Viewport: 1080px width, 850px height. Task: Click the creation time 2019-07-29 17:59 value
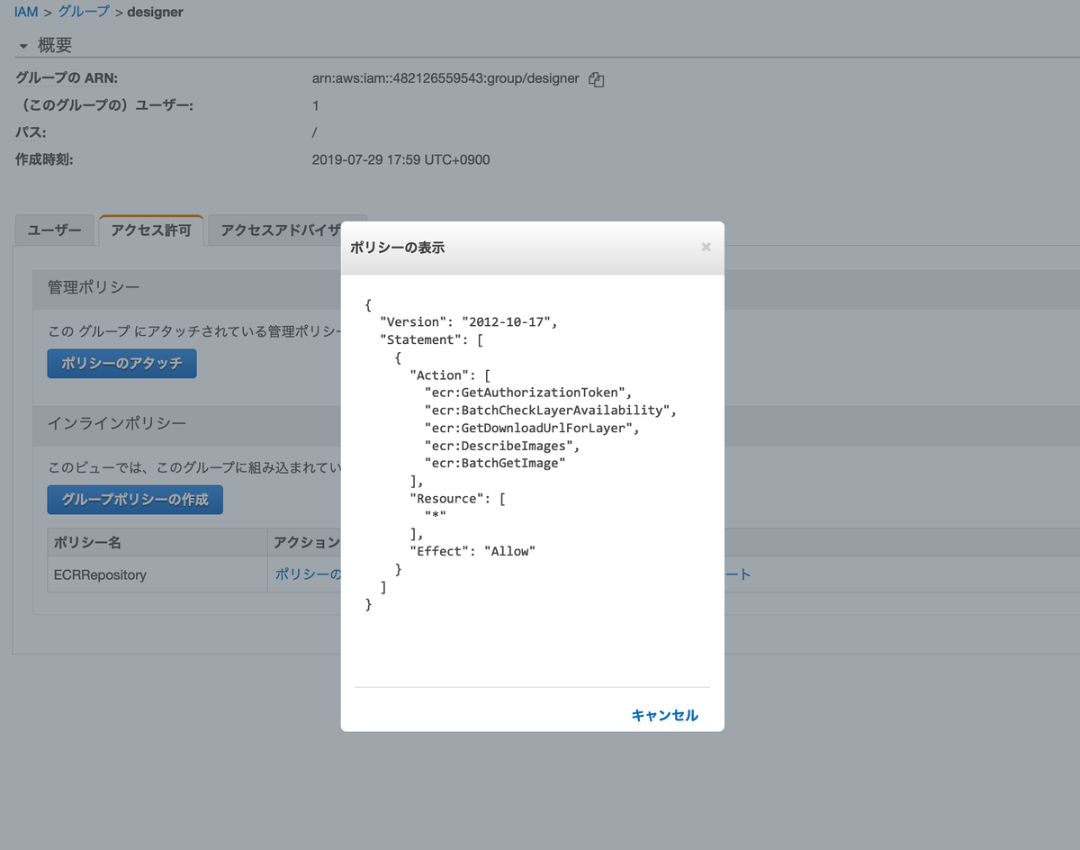[400, 159]
